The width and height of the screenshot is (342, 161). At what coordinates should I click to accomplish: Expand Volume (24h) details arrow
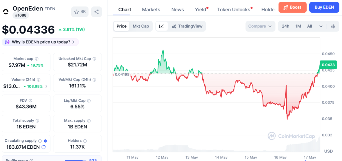pyautogui.click(x=46, y=86)
